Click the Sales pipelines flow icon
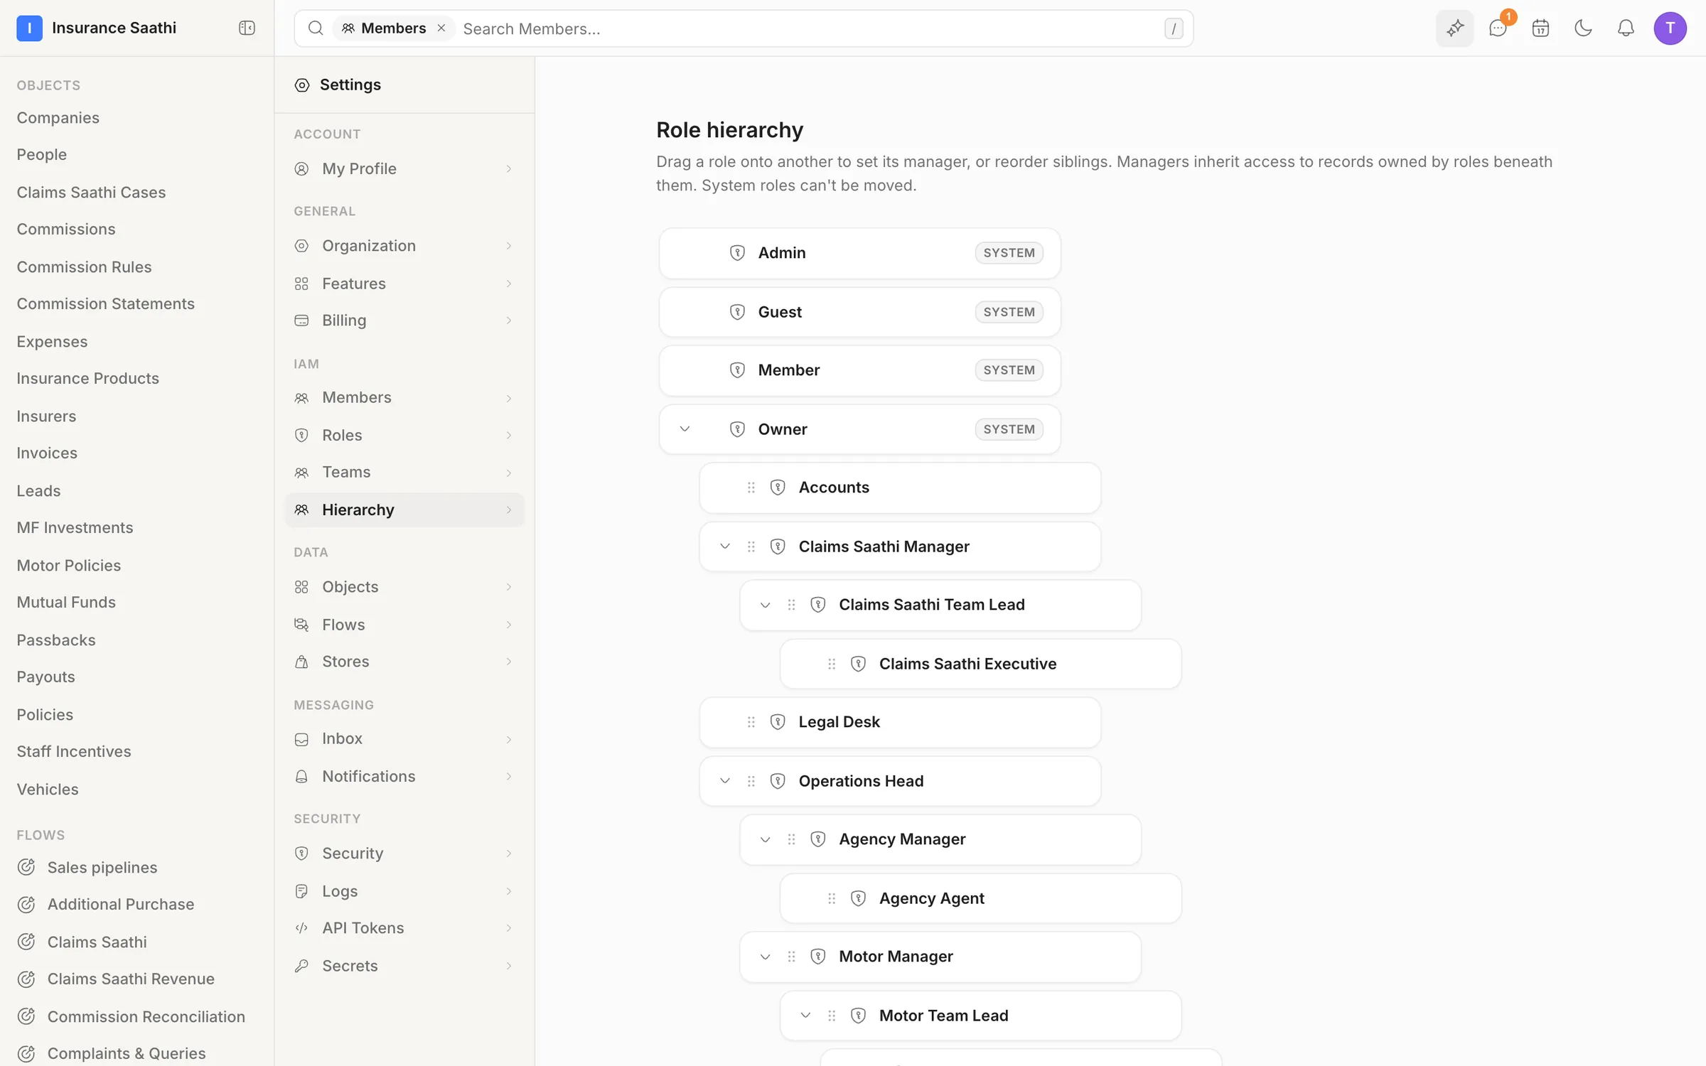This screenshot has width=1706, height=1066. (26, 867)
